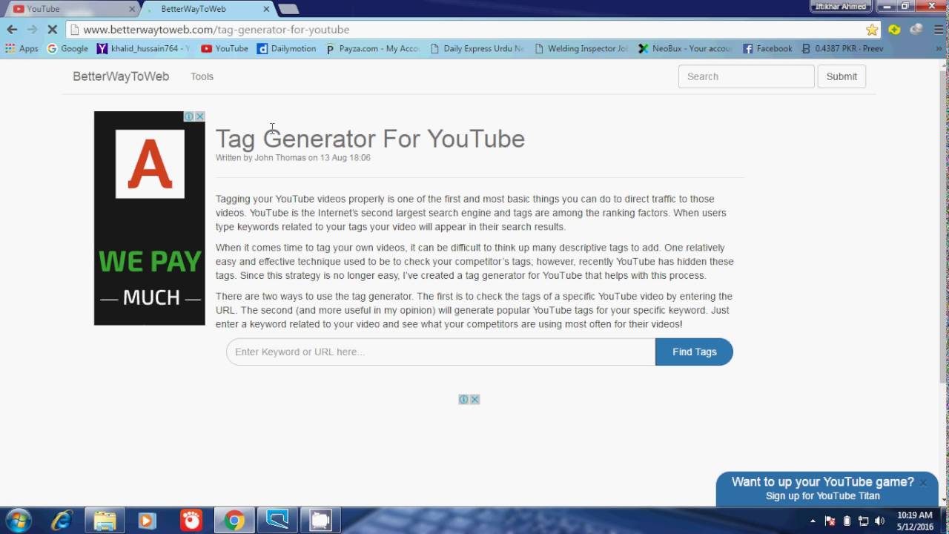Open the YouTube bookmark
Screen dimensions: 949x534
224,48
